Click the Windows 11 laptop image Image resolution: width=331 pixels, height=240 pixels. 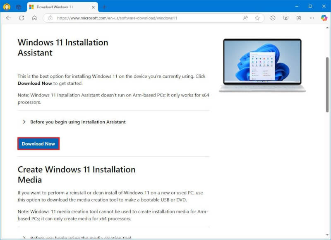point(262,65)
